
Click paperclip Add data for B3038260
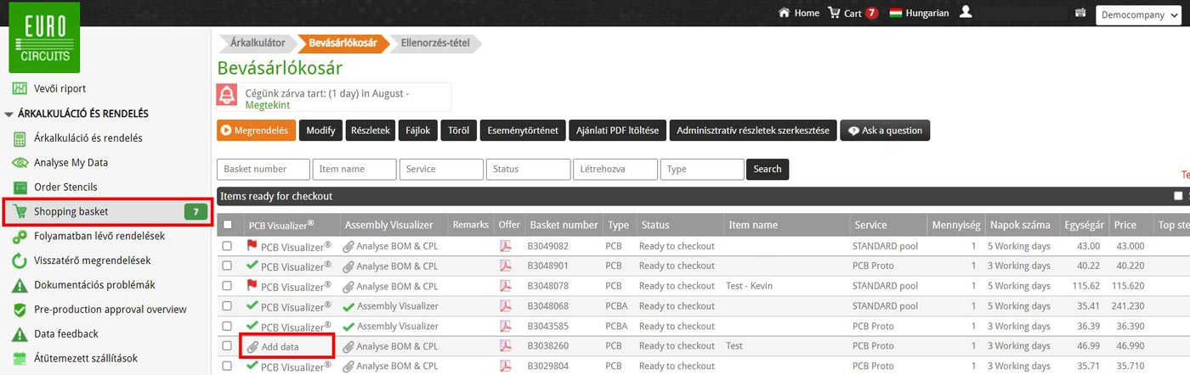tap(253, 346)
